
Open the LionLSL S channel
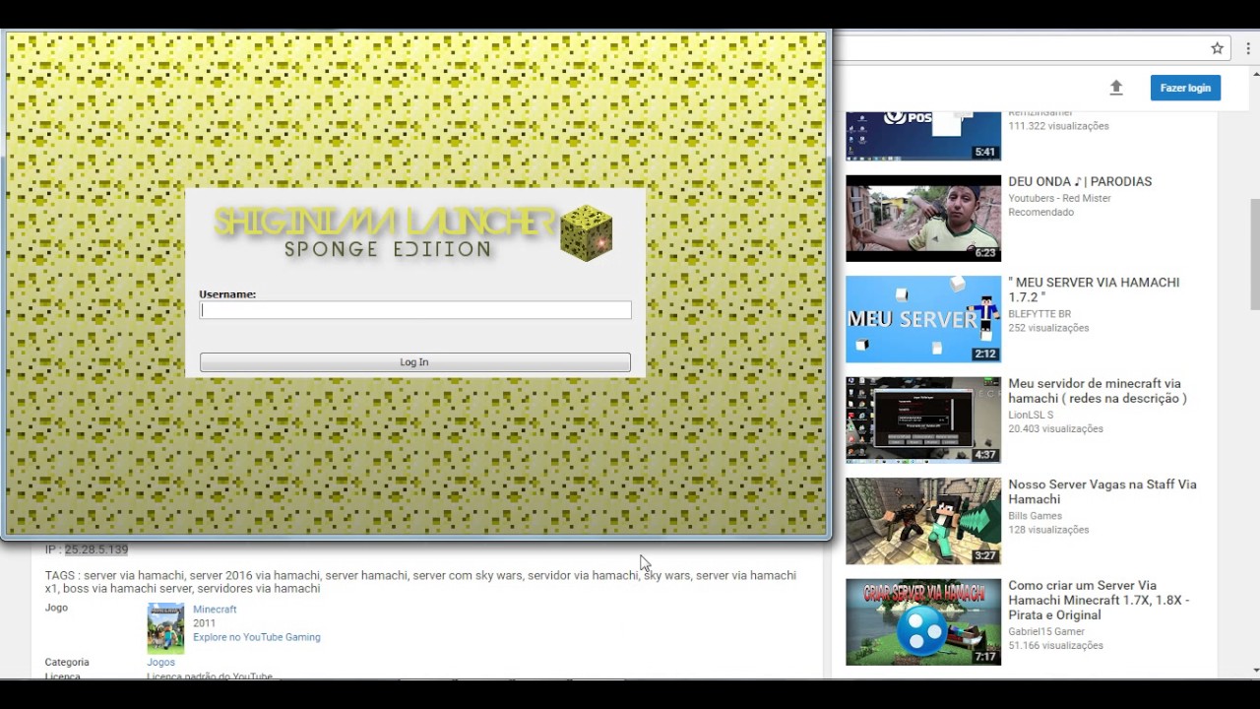[1031, 415]
